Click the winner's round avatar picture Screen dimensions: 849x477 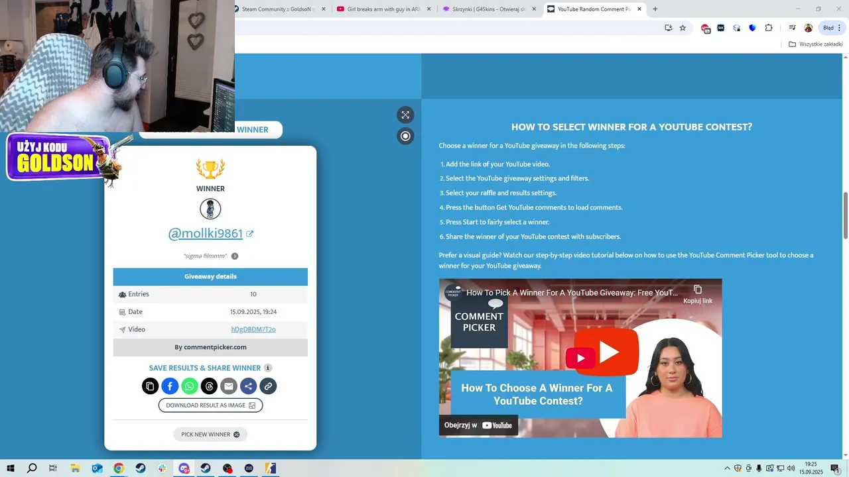coord(210,209)
